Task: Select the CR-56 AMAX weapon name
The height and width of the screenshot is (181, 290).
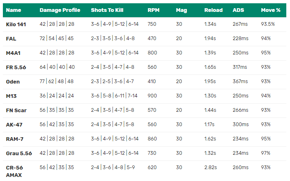Action: tap(14, 171)
